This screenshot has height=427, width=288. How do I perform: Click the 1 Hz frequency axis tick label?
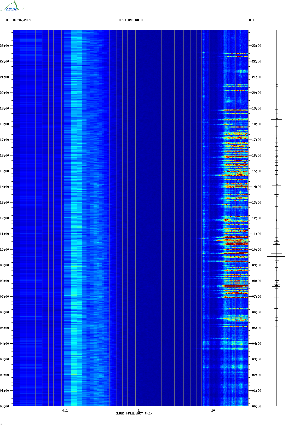(x=139, y=410)
